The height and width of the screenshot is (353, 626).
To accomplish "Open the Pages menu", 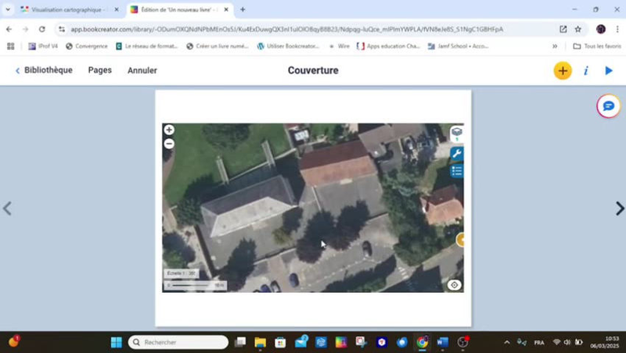I will [x=99, y=70].
